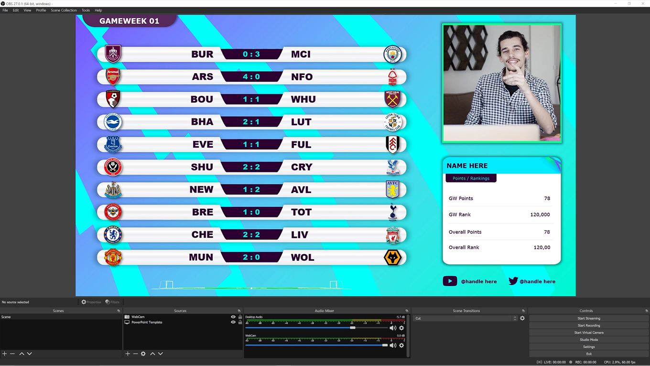The width and height of the screenshot is (650, 366).
Task: Click the Start Streaming button
Action: point(589,318)
